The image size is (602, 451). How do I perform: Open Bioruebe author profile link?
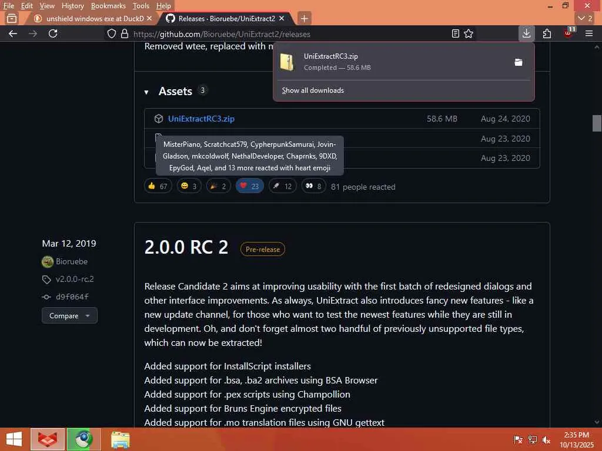coord(72,261)
